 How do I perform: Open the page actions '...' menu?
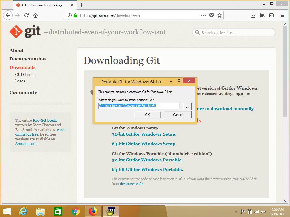pos(203,15)
